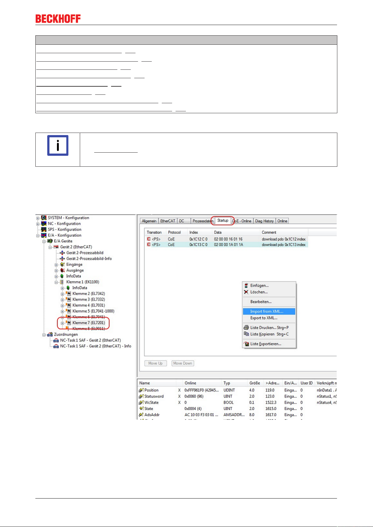The width and height of the screenshot is (373, 527).
Task: Click the Eingänge inputs icon
Action: (62, 264)
